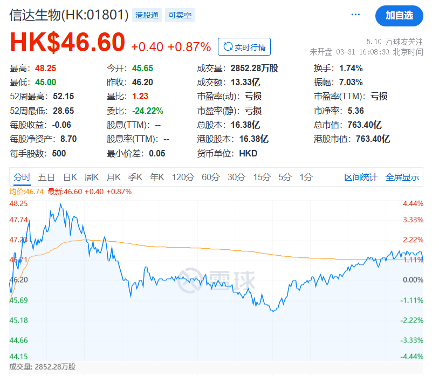
Task: Click the 每手股数 value 500
Action: 59,153
